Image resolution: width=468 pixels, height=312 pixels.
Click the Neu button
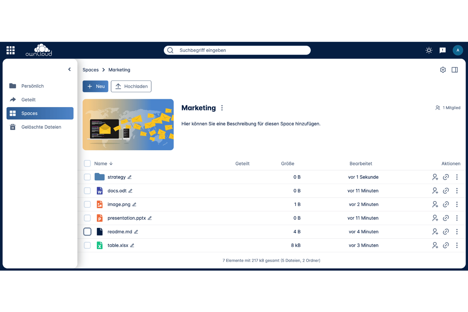click(x=95, y=86)
